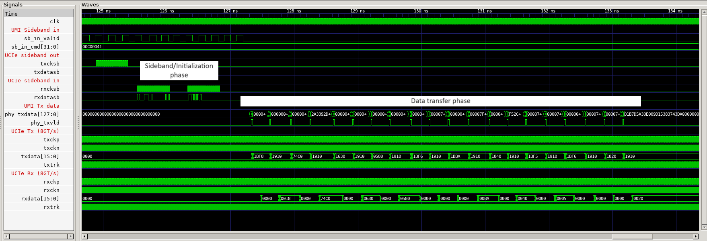
Task: Click the waves horizontal scrollbar thumb
Action: click(632, 236)
